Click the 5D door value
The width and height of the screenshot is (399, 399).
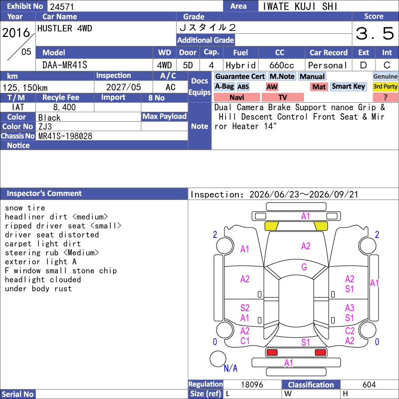pyautogui.click(x=188, y=65)
